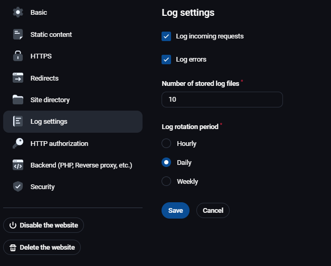Focus the Number of stored log files field
This screenshot has height=266, width=331.
tap(222, 100)
